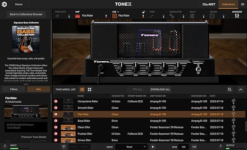Toggle the Reverb power switch
247x150 pixels.
pyautogui.click(x=224, y=16)
